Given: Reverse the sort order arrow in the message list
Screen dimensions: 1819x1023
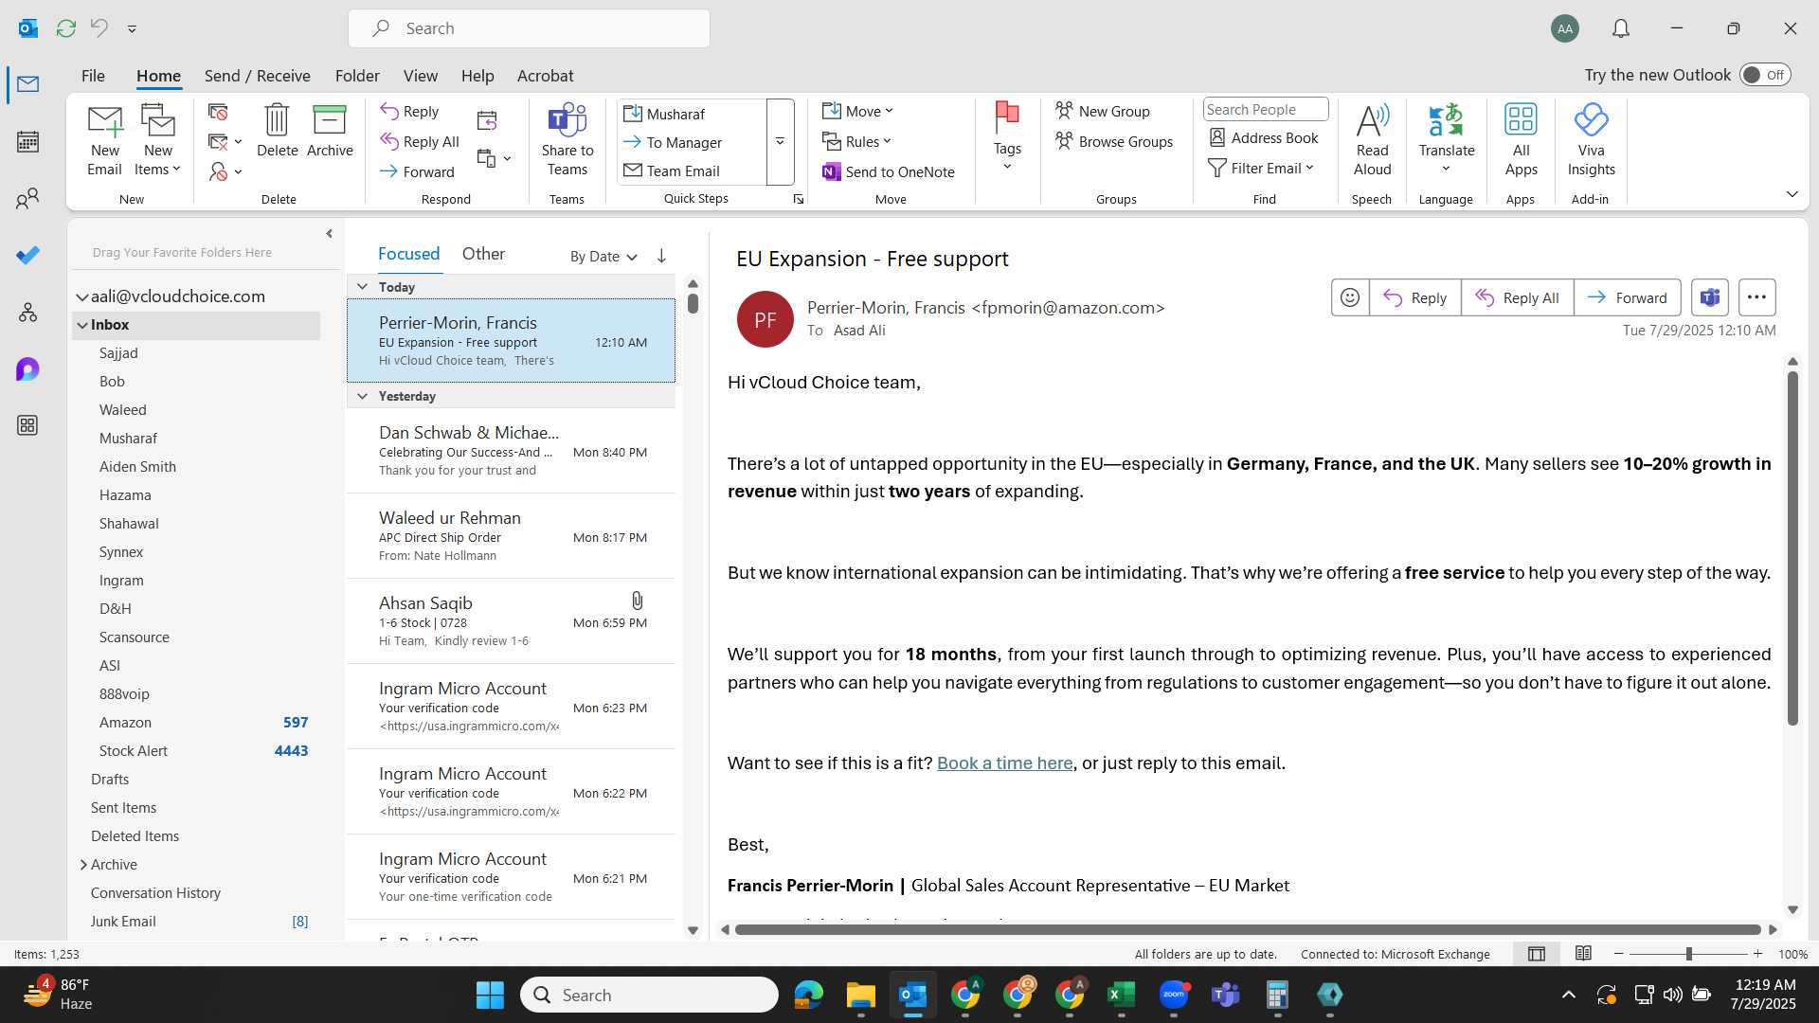Looking at the screenshot, I should [x=661, y=256].
